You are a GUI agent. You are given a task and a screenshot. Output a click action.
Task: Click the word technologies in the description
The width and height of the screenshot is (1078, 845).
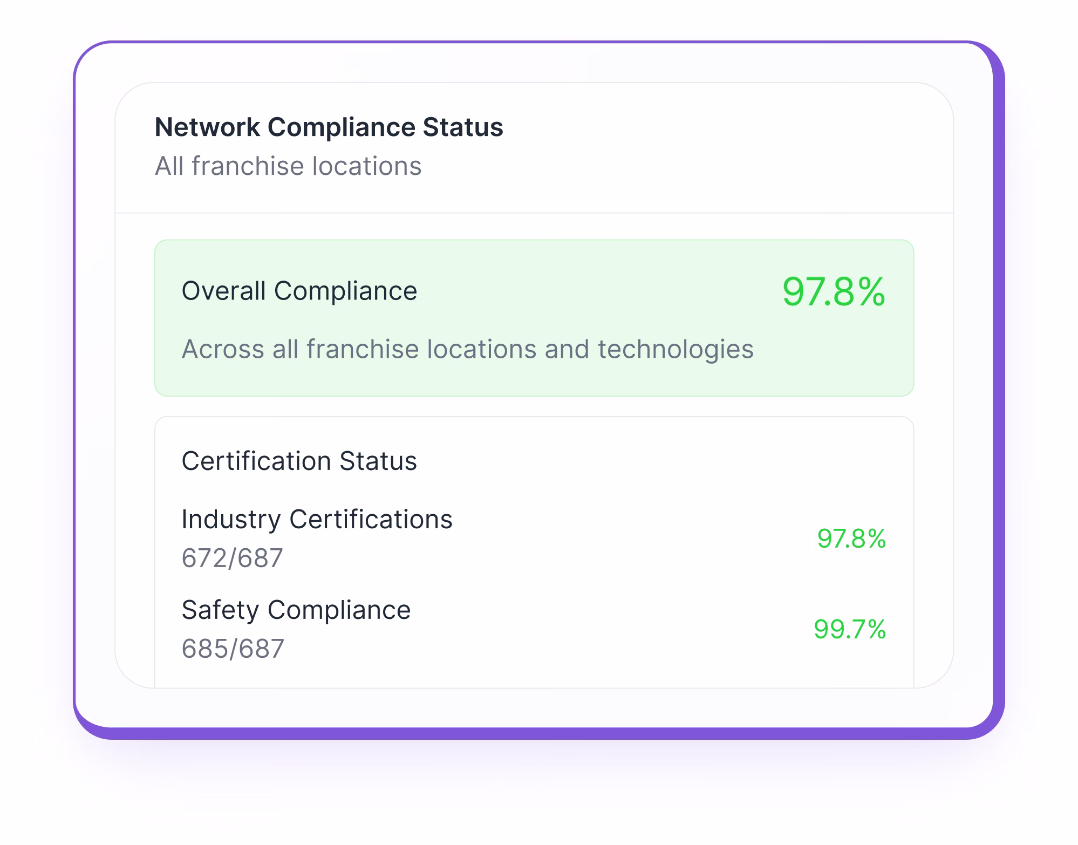pos(675,349)
